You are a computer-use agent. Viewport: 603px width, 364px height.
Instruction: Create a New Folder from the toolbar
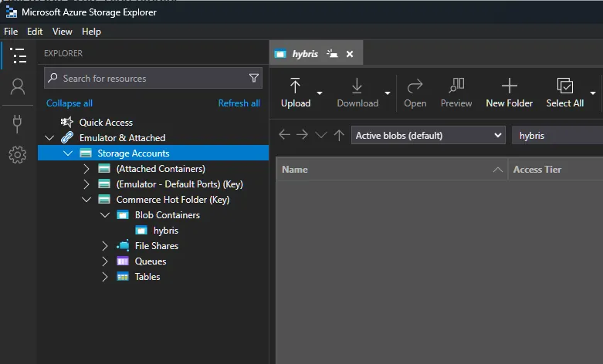[x=509, y=93]
